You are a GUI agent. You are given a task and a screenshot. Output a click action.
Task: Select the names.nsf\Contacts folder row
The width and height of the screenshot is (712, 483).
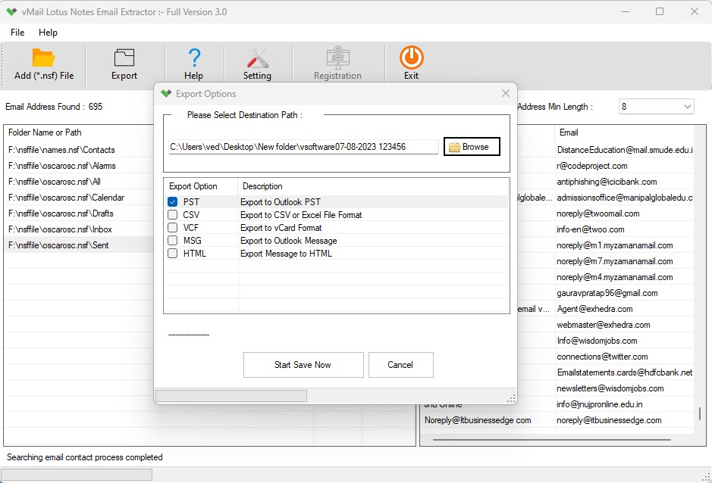79,150
